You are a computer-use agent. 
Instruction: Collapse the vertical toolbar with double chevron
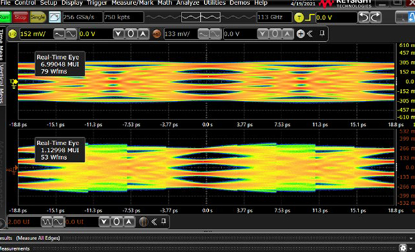coord(310,34)
